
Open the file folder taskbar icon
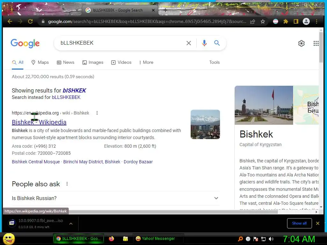125,239
